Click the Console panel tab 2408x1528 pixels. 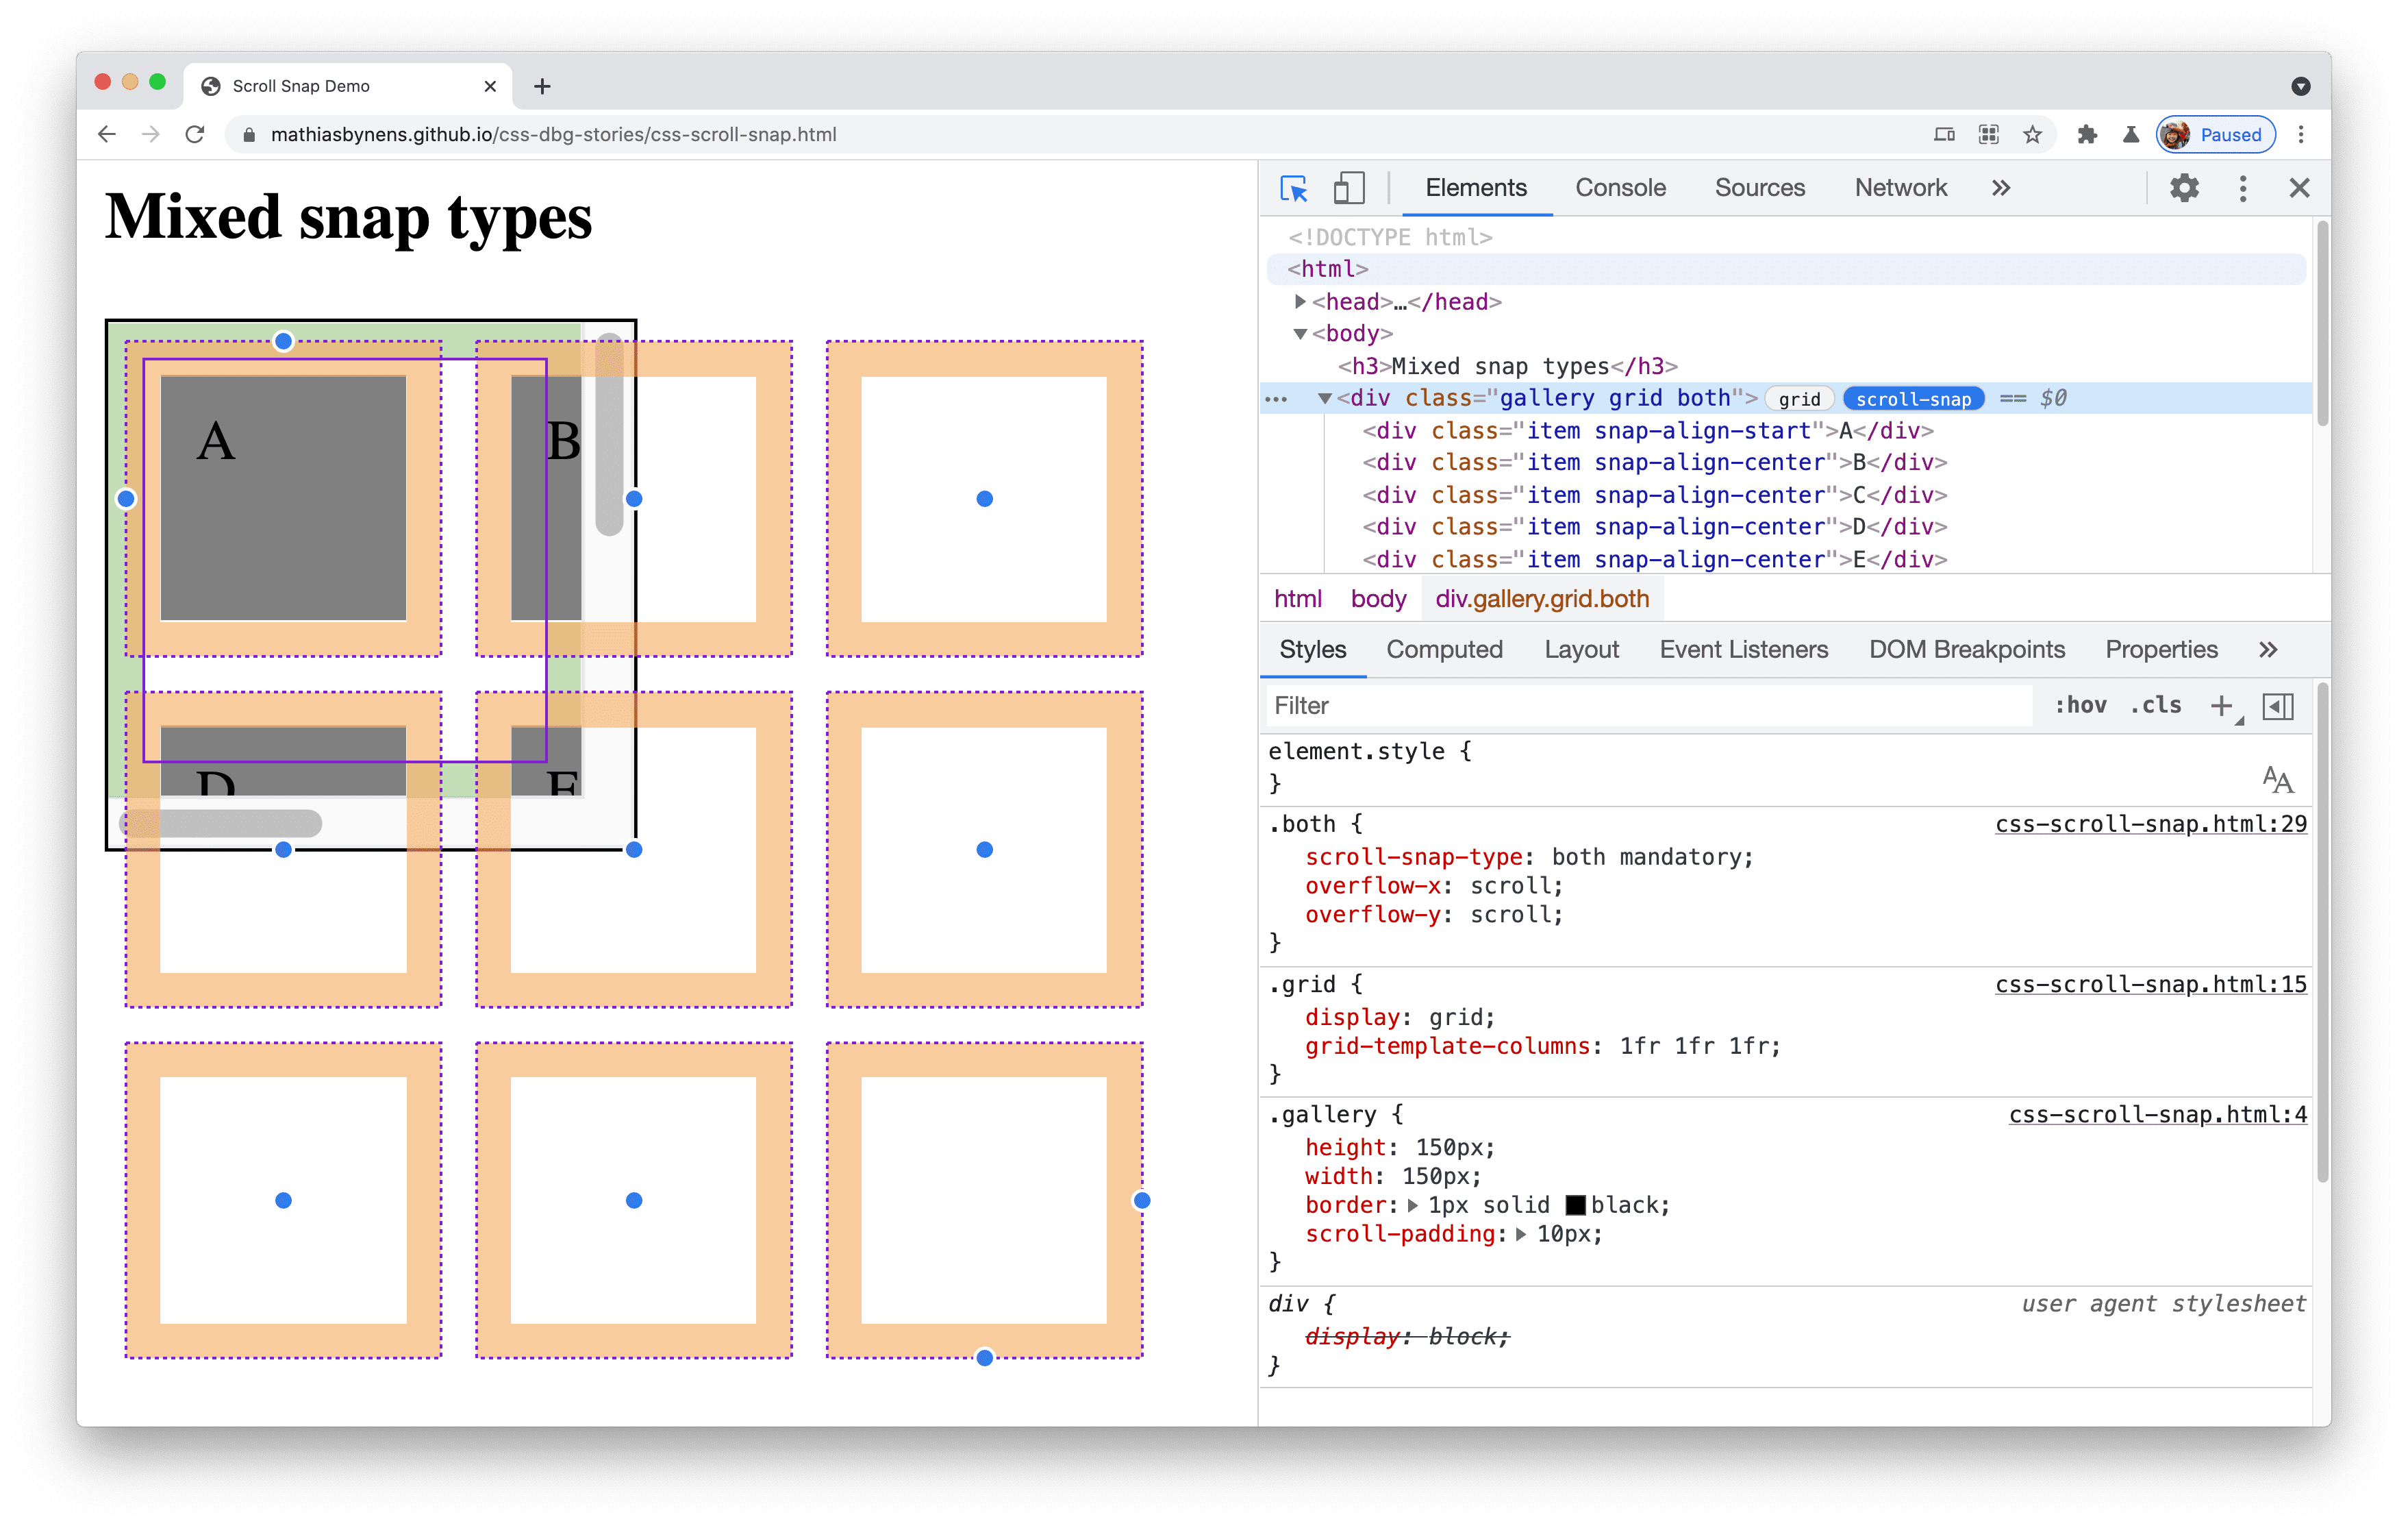coord(1615,188)
